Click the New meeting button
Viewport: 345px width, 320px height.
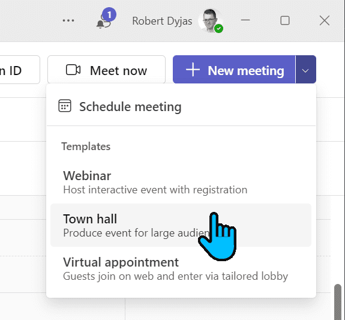234,70
